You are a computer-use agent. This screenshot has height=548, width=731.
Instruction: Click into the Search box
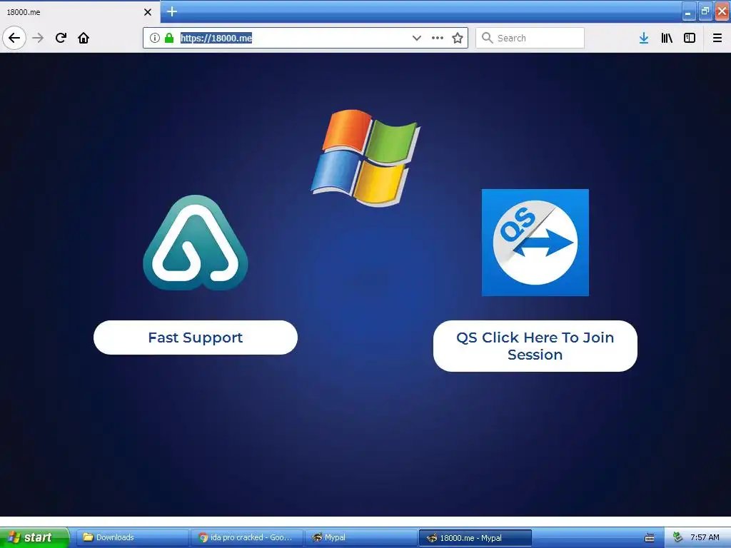[x=530, y=38]
